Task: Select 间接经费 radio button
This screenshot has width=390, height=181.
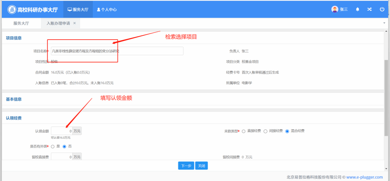Action: click(x=265, y=131)
